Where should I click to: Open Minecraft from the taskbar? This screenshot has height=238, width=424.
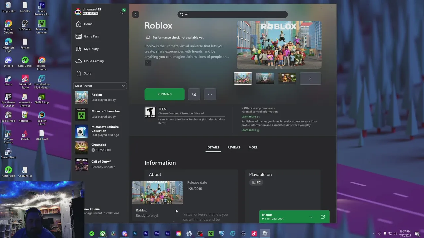(211, 234)
